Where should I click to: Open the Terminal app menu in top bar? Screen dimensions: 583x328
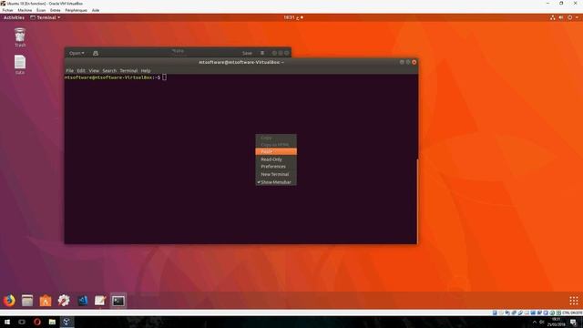[45, 17]
